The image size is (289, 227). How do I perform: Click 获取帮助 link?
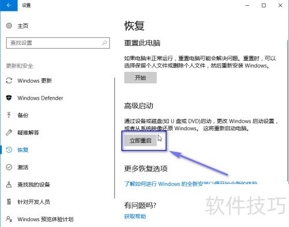[135, 217]
